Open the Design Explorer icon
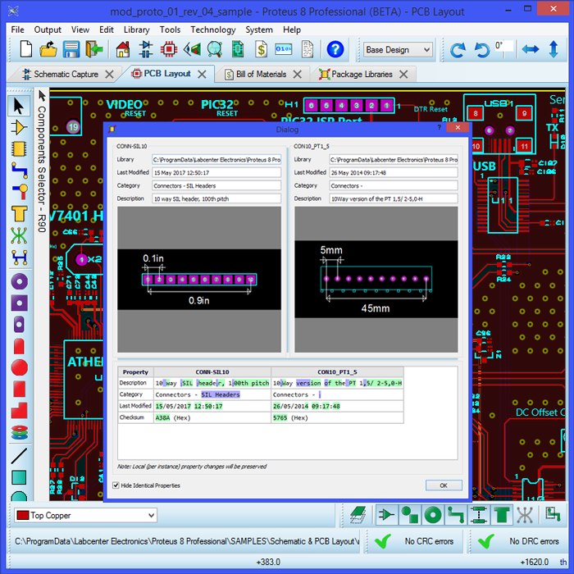The width and height of the screenshot is (574, 574). (238, 49)
